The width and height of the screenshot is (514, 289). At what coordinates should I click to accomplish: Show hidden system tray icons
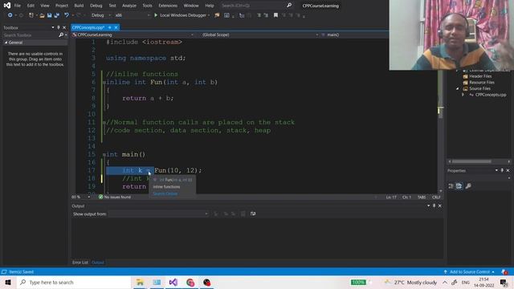click(445, 282)
